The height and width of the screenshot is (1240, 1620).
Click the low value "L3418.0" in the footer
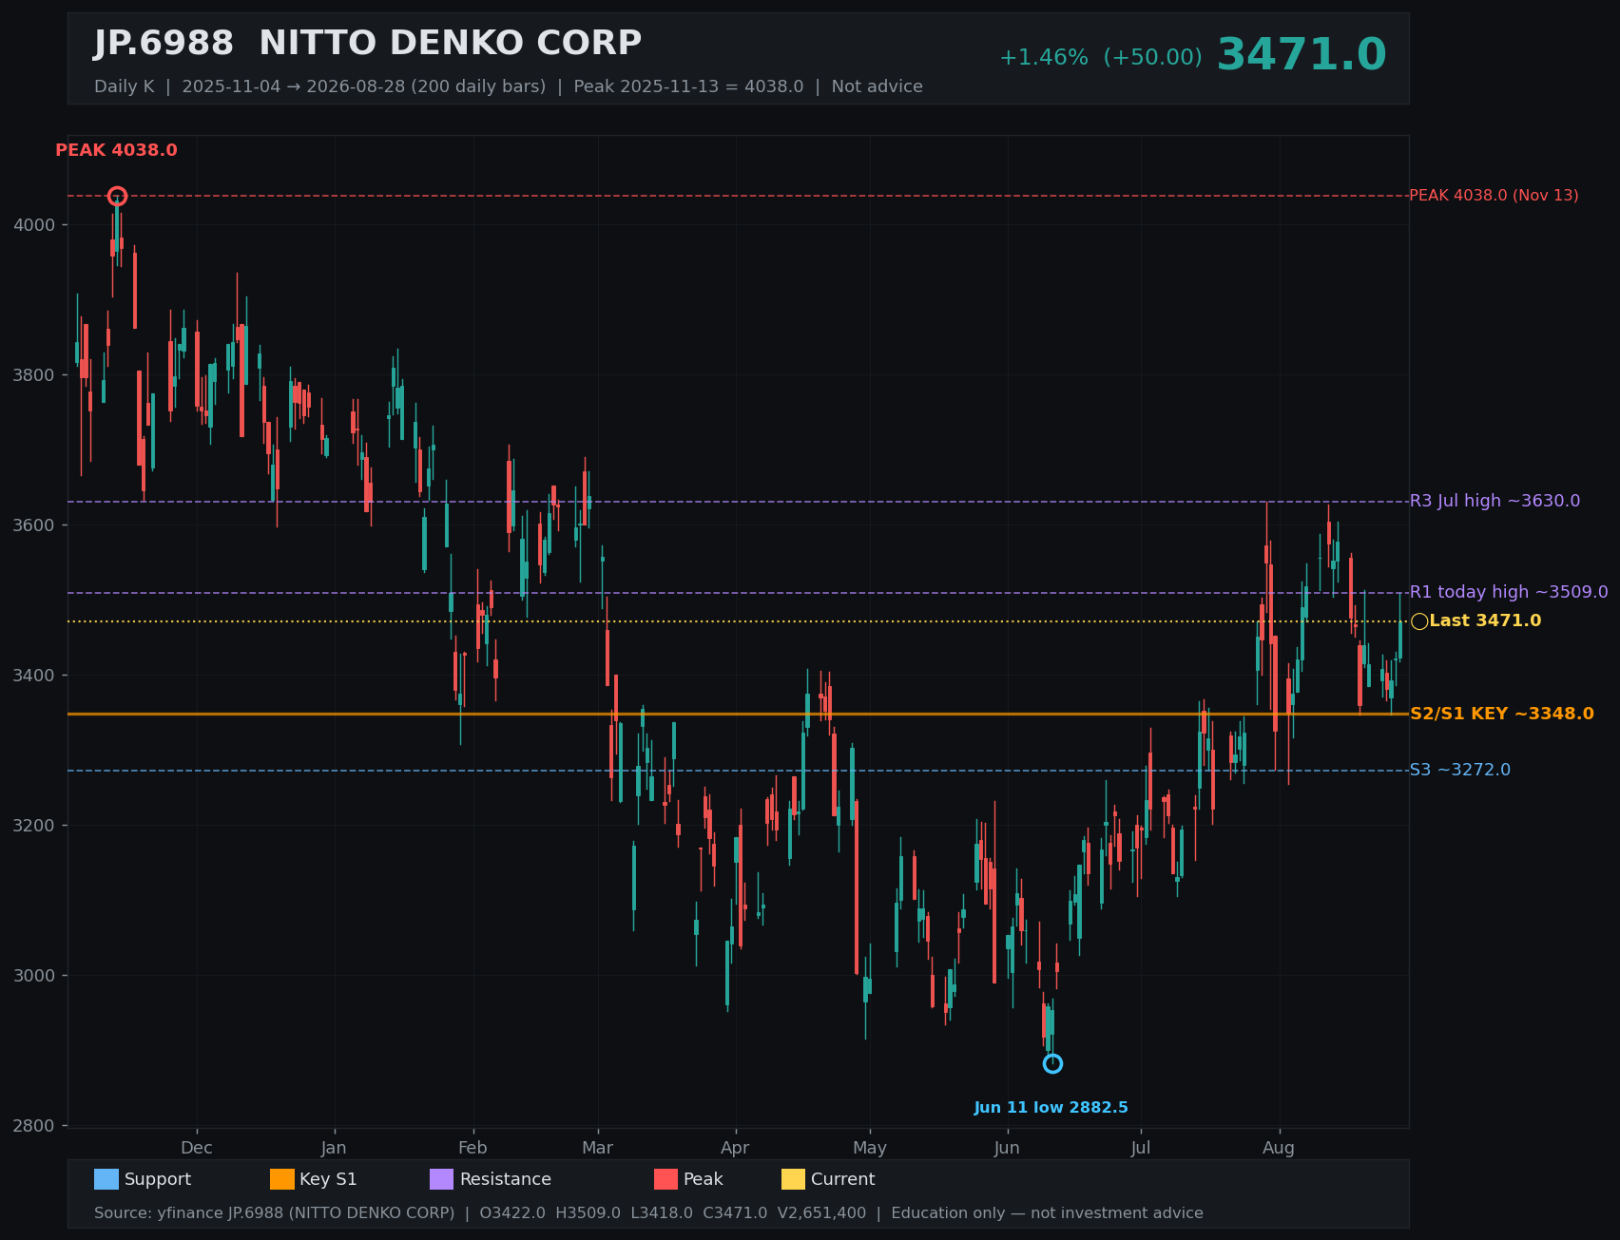pyautogui.click(x=662, y=1213)
